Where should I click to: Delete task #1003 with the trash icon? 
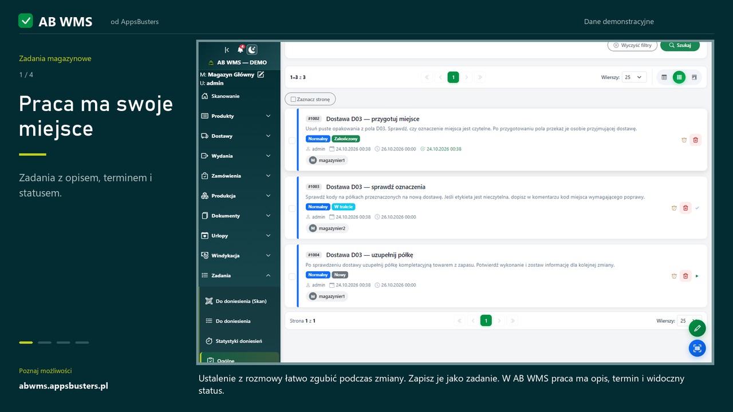685,208
